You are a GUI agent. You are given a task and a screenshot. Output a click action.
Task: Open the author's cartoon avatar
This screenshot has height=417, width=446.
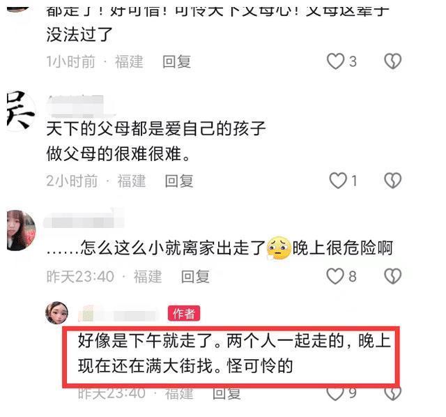tap(57, 313)
